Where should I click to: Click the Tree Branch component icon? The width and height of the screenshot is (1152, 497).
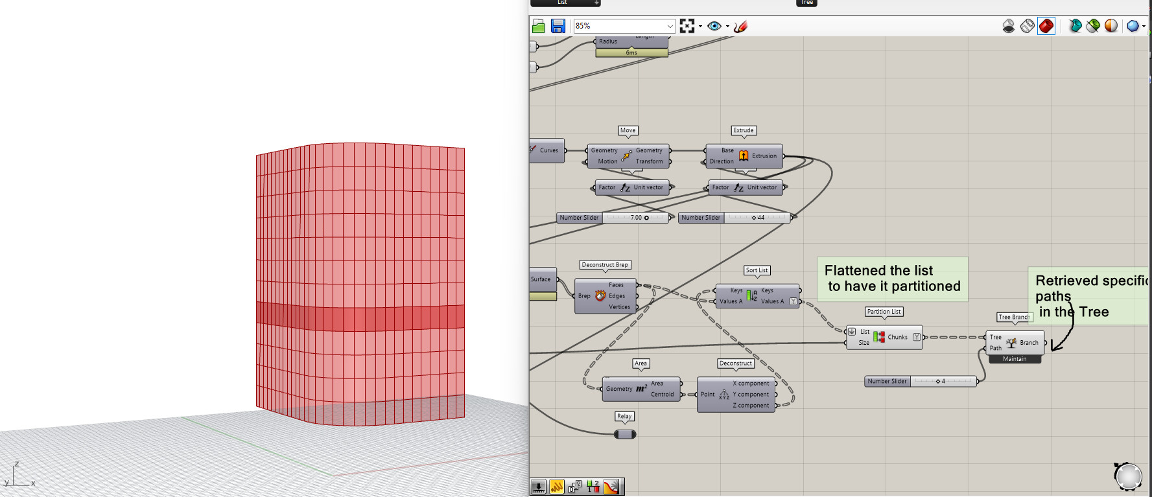[x=1011, y=343]
